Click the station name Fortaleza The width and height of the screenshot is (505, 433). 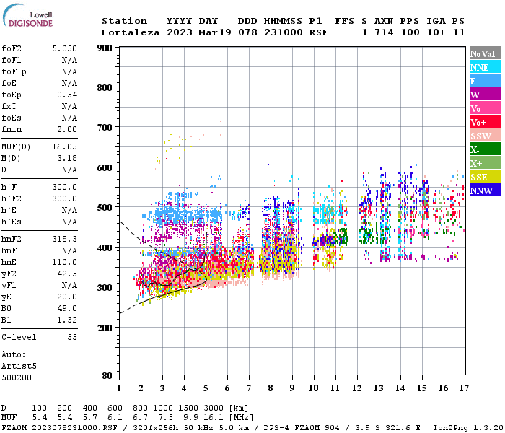pos(131,32)
